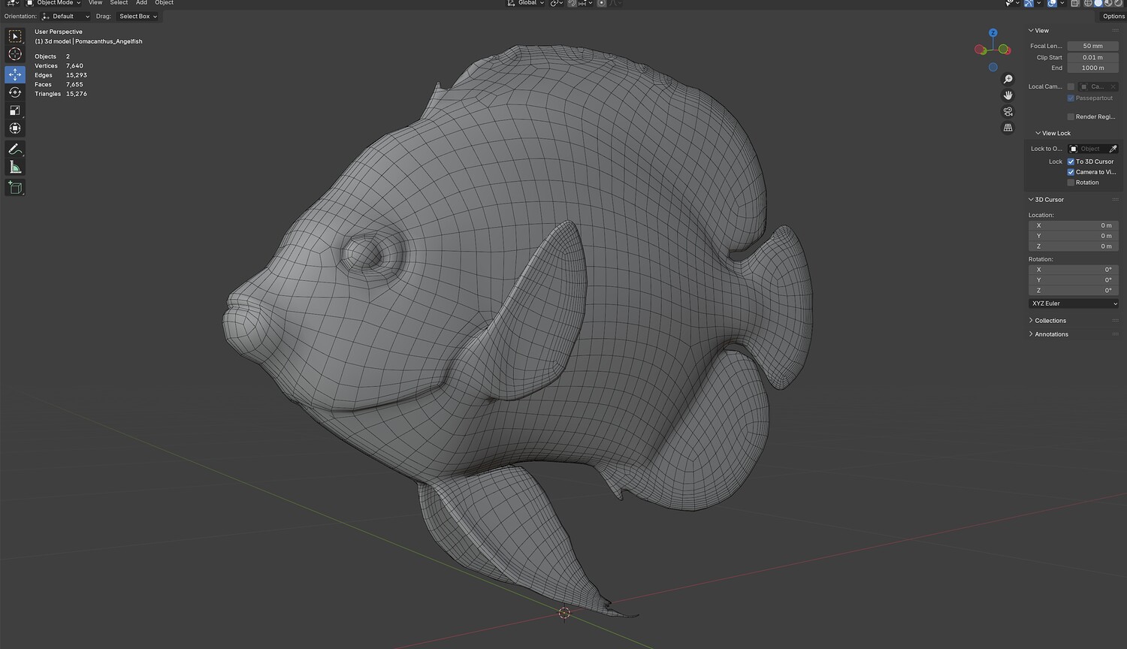The image size is (1127, 649).
Task: Expand the Collections panel
Action: pos(1031,321)
